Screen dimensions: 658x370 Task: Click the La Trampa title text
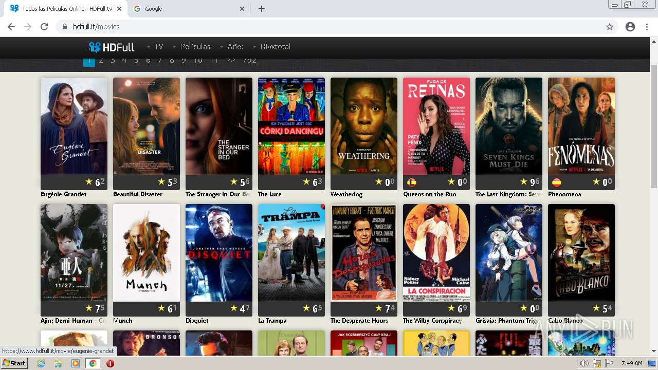tap(272, 321)
